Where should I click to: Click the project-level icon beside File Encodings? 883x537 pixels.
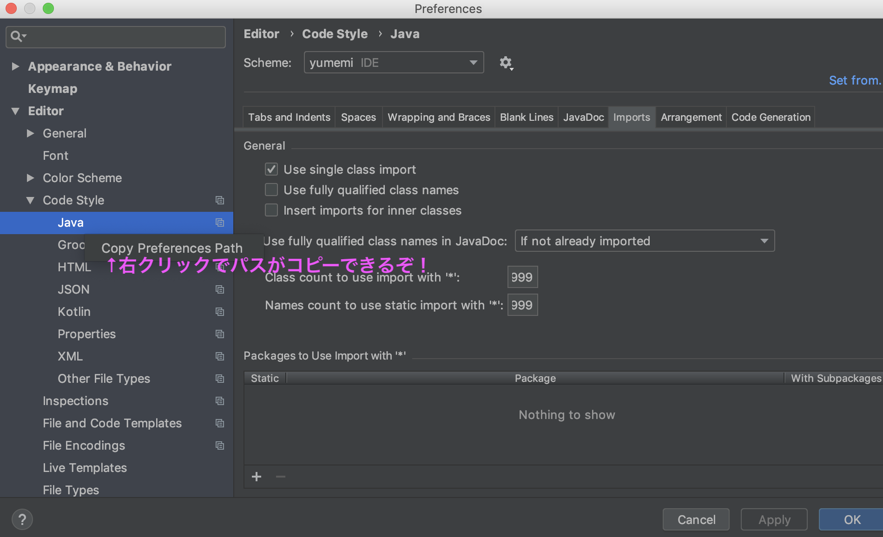220,445
